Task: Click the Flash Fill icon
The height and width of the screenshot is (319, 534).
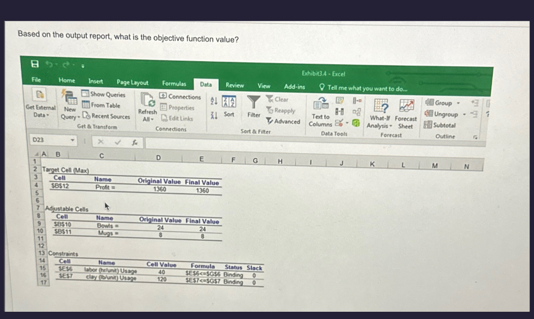Action: click(340, 100)
